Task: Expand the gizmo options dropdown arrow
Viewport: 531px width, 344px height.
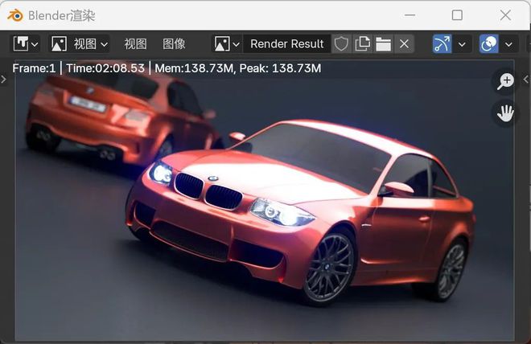Action: coord(462,44)
